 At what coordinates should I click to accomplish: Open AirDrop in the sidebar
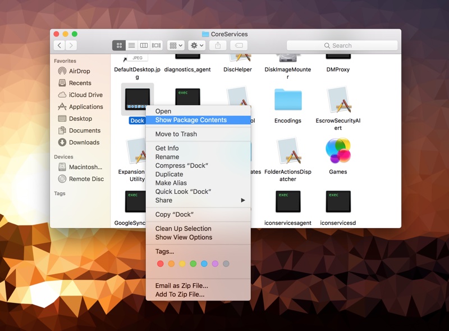79,71
